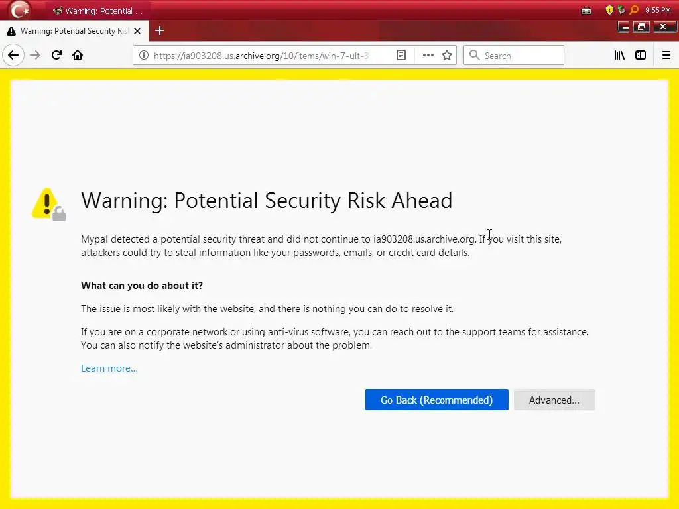The height and width of the screenshot is (509, 679).
Task: Click the Search box magnifier icon
Action: 475,56
